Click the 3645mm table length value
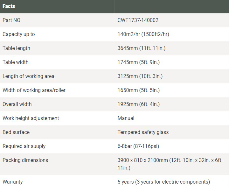 tap(142, 48)
